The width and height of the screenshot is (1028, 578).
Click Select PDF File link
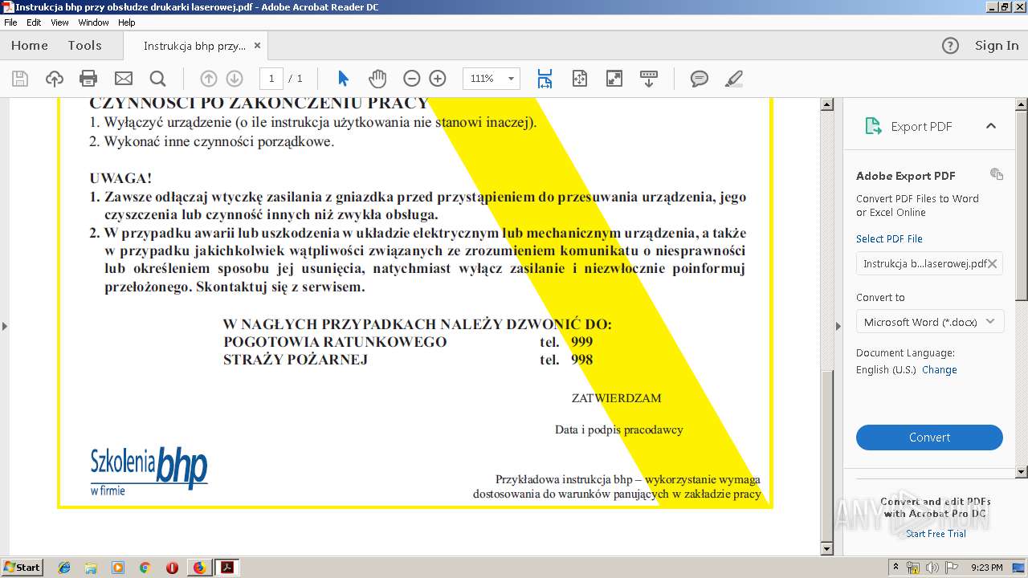tap(889, 239)
